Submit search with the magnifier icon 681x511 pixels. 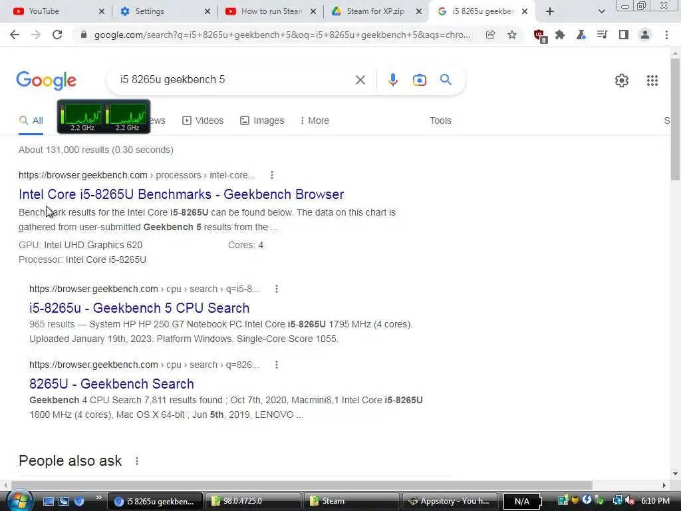(x=446, y=80)
